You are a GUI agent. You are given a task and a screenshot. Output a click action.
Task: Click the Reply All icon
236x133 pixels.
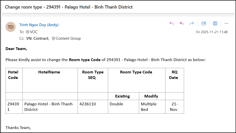point(182,23)
